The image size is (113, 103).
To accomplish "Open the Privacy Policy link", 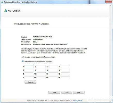I will [78, 101].
